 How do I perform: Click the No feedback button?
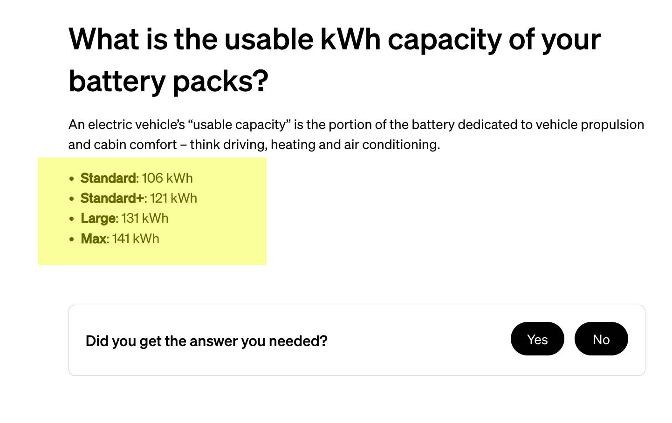click(x=601, y=339)
